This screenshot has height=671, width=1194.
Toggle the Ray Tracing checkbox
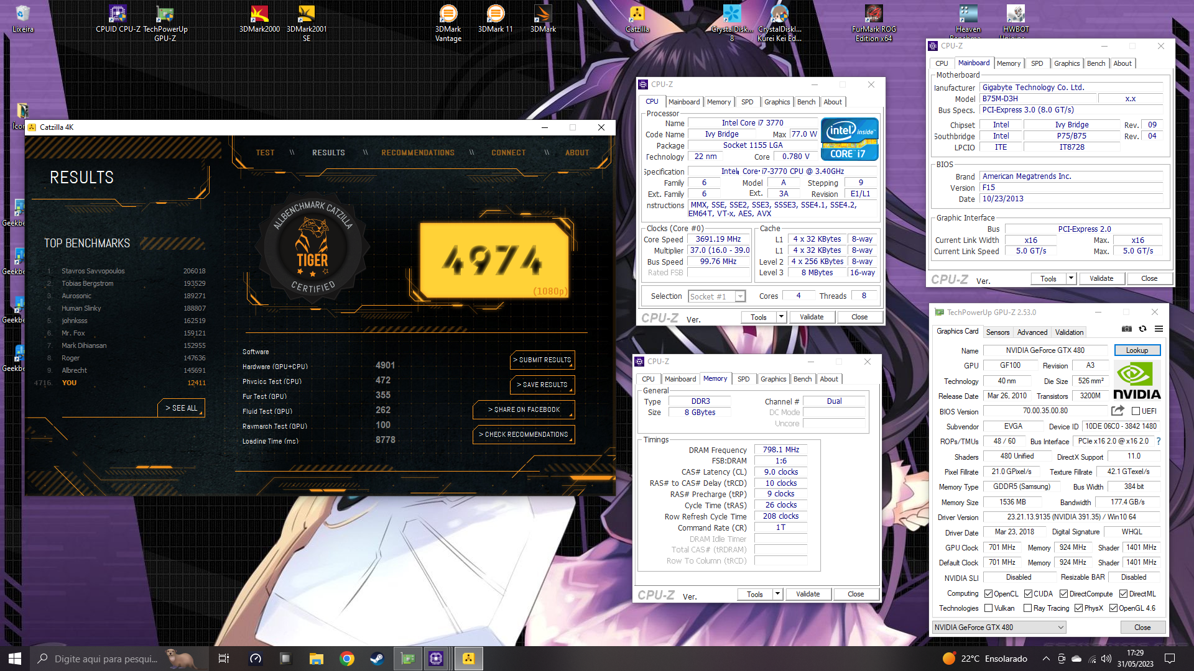(1027, 608)
